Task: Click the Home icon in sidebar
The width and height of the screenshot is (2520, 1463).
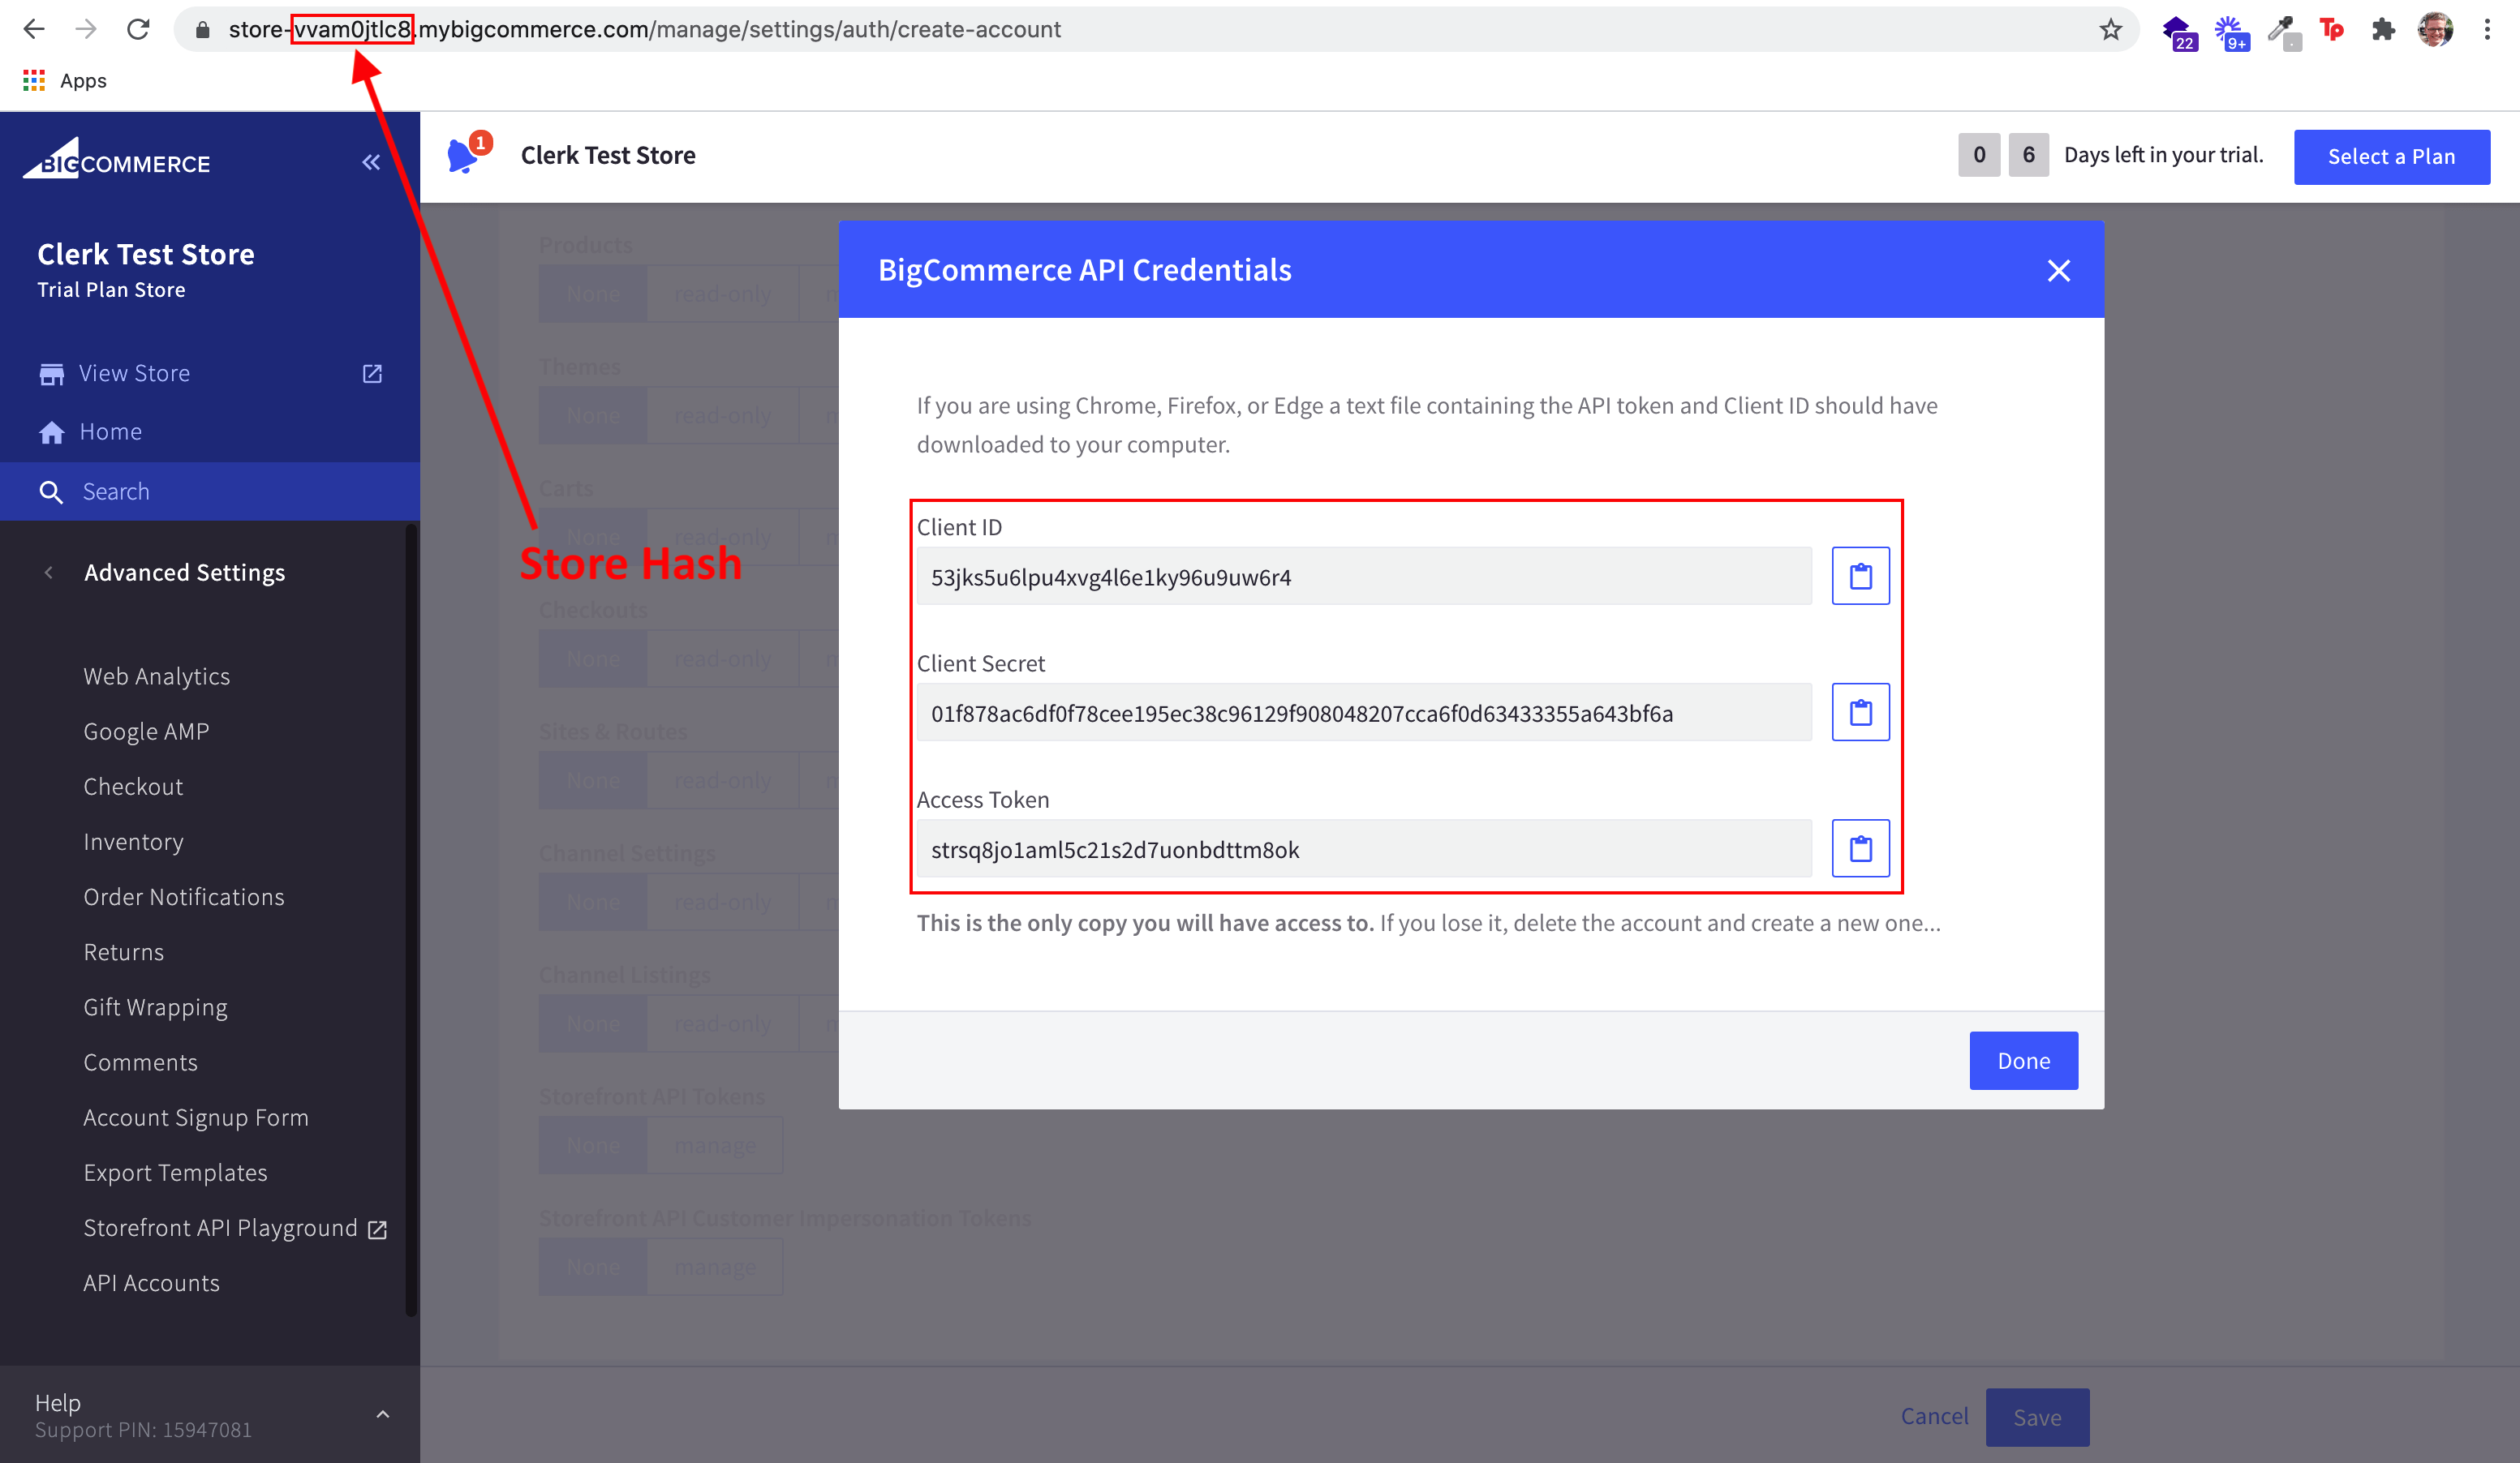Action: pos(52,431)
